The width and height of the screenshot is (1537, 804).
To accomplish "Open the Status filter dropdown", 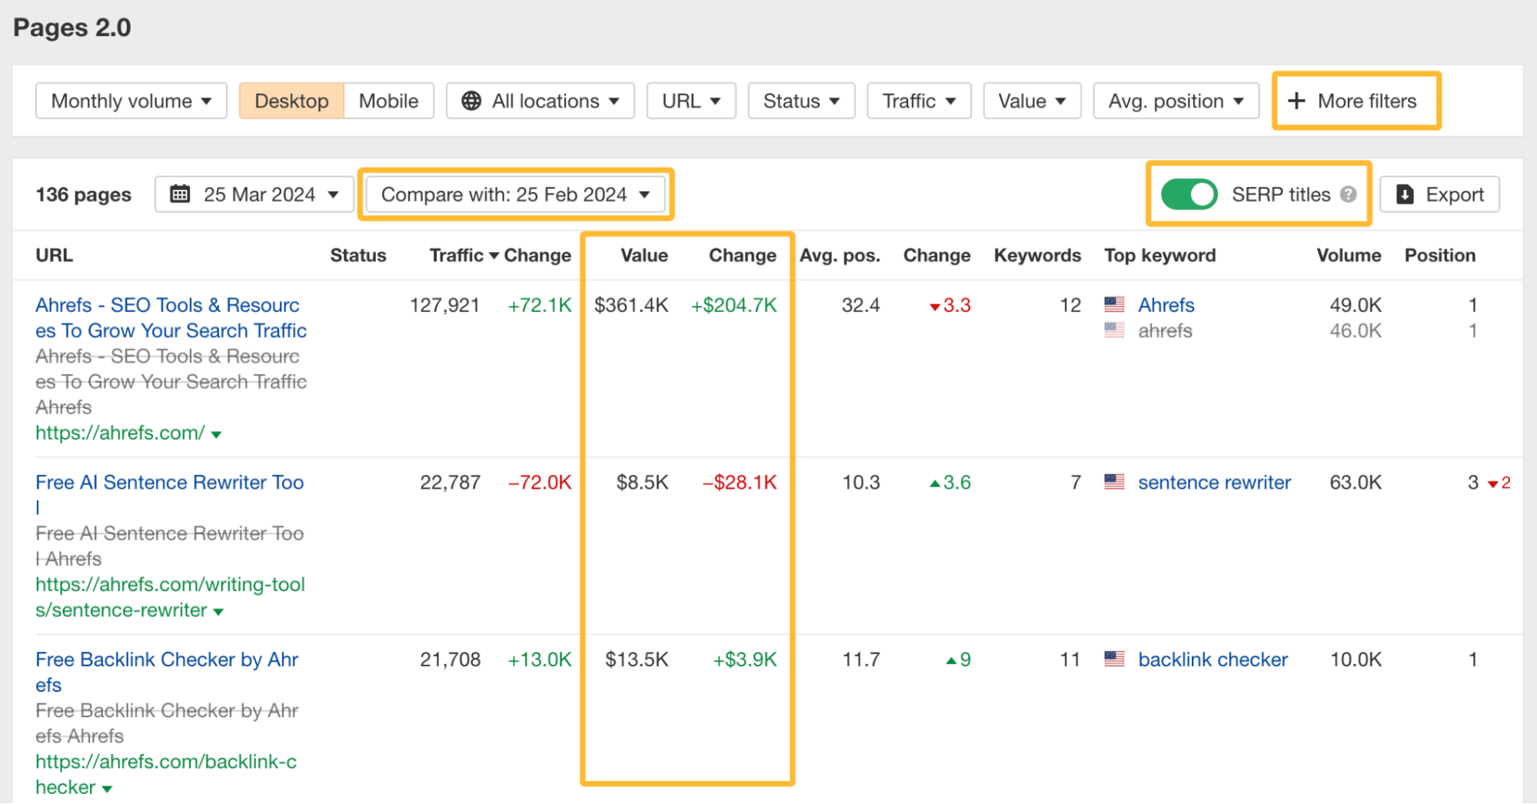I will point(801,100).
